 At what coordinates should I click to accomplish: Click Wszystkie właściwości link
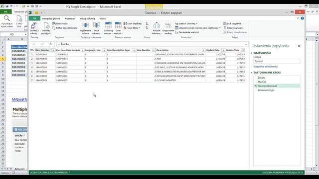(x=265, y=67)
